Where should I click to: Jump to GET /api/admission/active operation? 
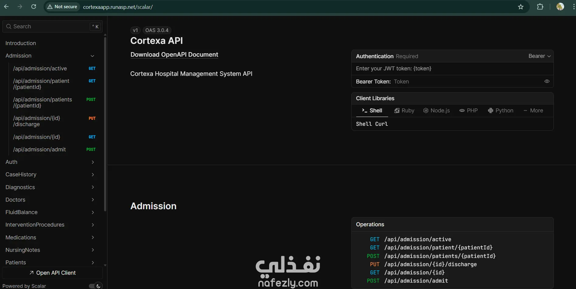click(410, 239)
